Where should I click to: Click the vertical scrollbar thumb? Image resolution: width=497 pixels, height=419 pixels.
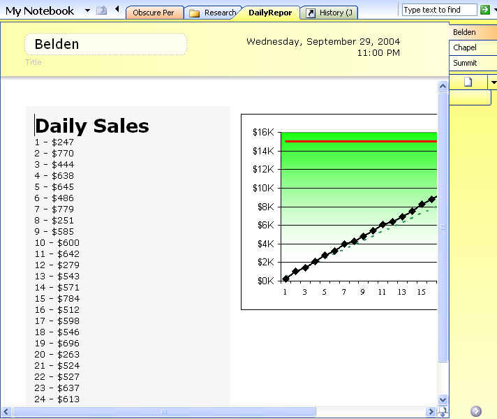click(443, 227)
